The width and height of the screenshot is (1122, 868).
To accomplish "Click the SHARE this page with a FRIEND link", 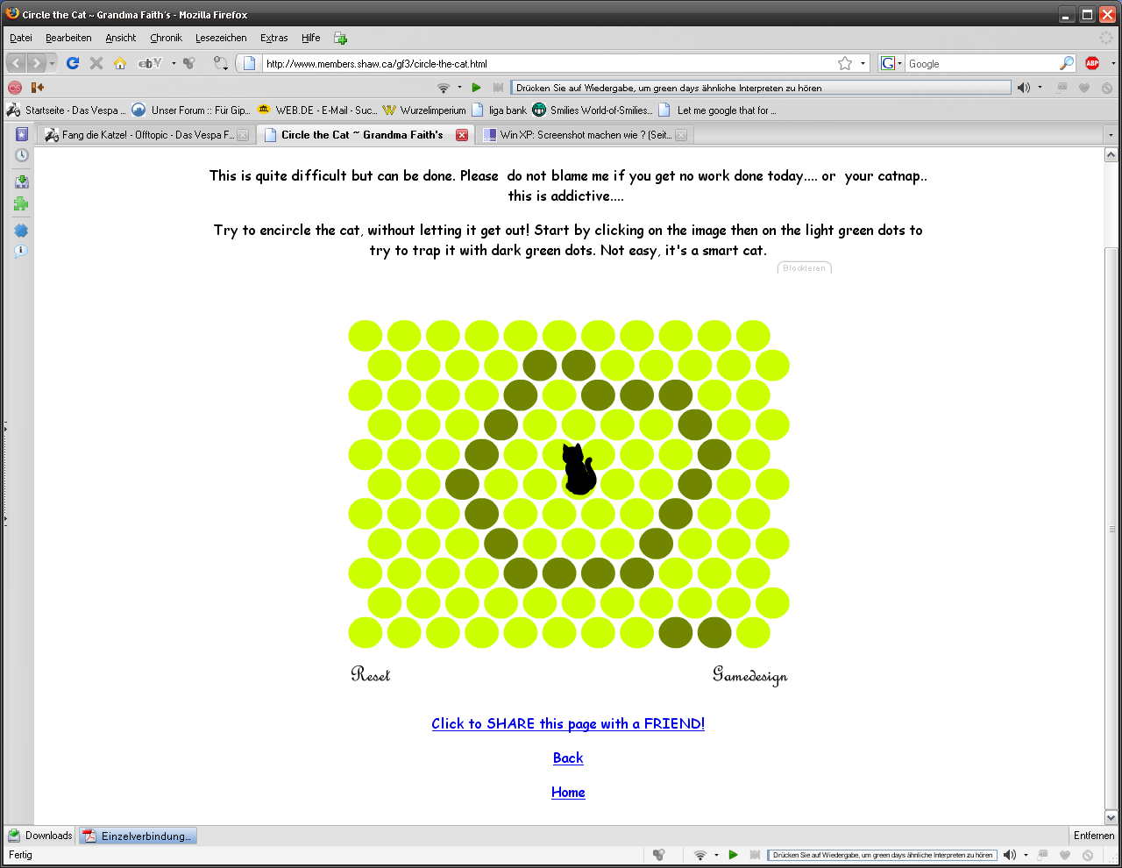I will pyautogui.click(x=568, y=723).
